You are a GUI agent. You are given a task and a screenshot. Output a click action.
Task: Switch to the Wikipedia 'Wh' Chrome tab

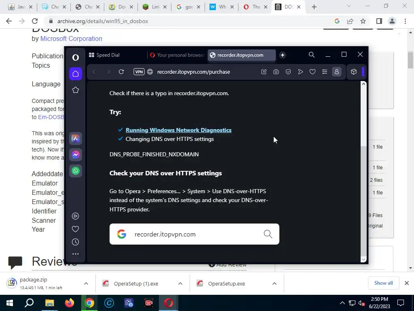[x=222, y=7]
